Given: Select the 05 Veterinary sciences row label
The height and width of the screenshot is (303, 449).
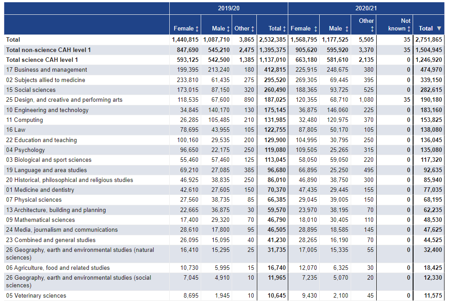Looking at the screenshot, I should click(36, 295).
